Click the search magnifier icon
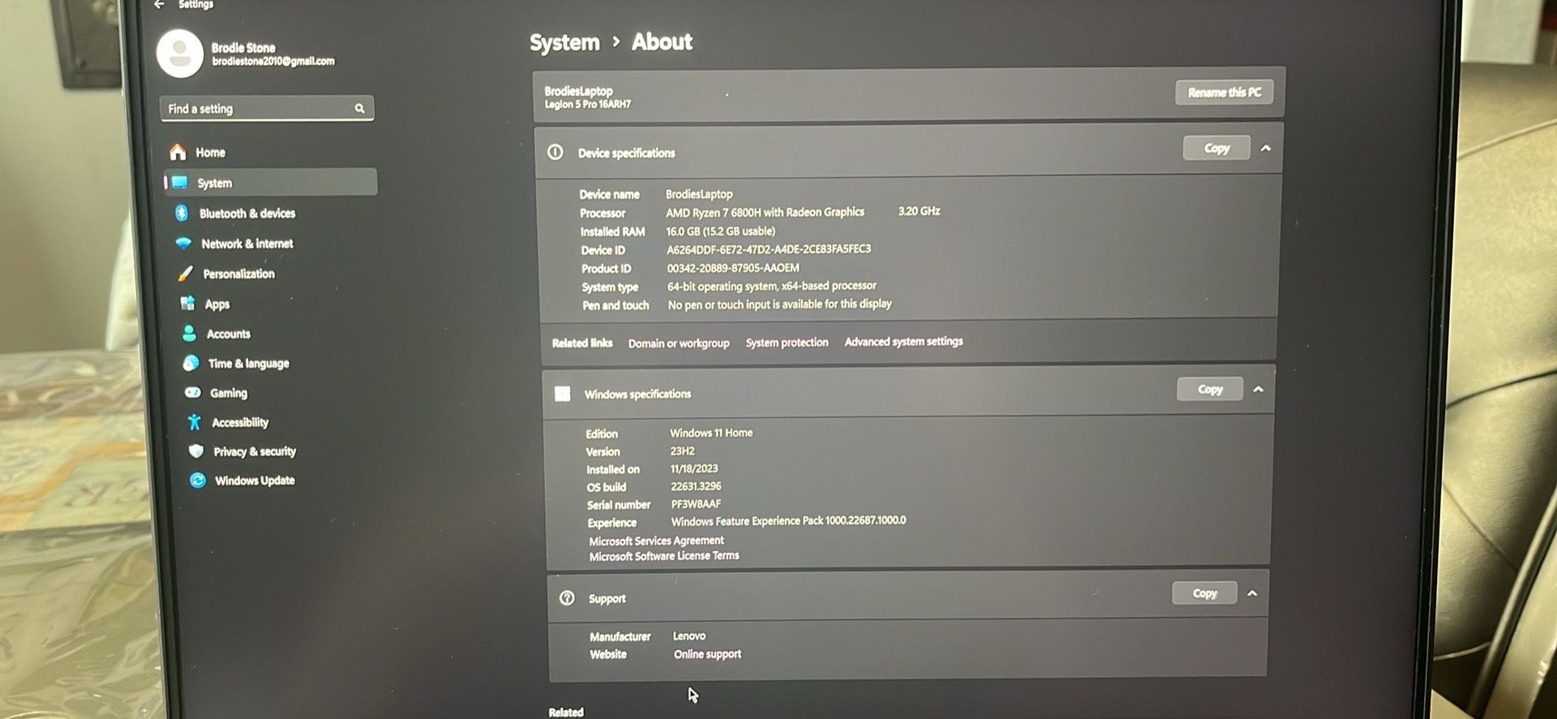The image size is (1557, 719). pos(359,108)
